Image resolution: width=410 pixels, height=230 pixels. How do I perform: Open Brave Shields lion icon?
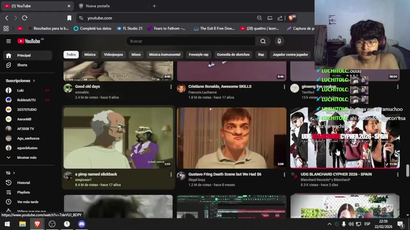pyautogui.click(x=291, y=18)
